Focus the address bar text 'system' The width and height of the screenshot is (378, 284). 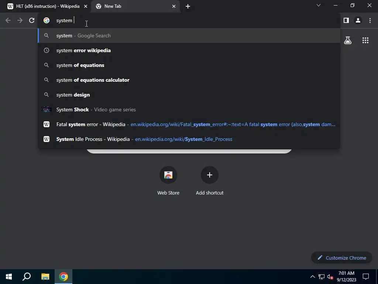tap(64, 21)
